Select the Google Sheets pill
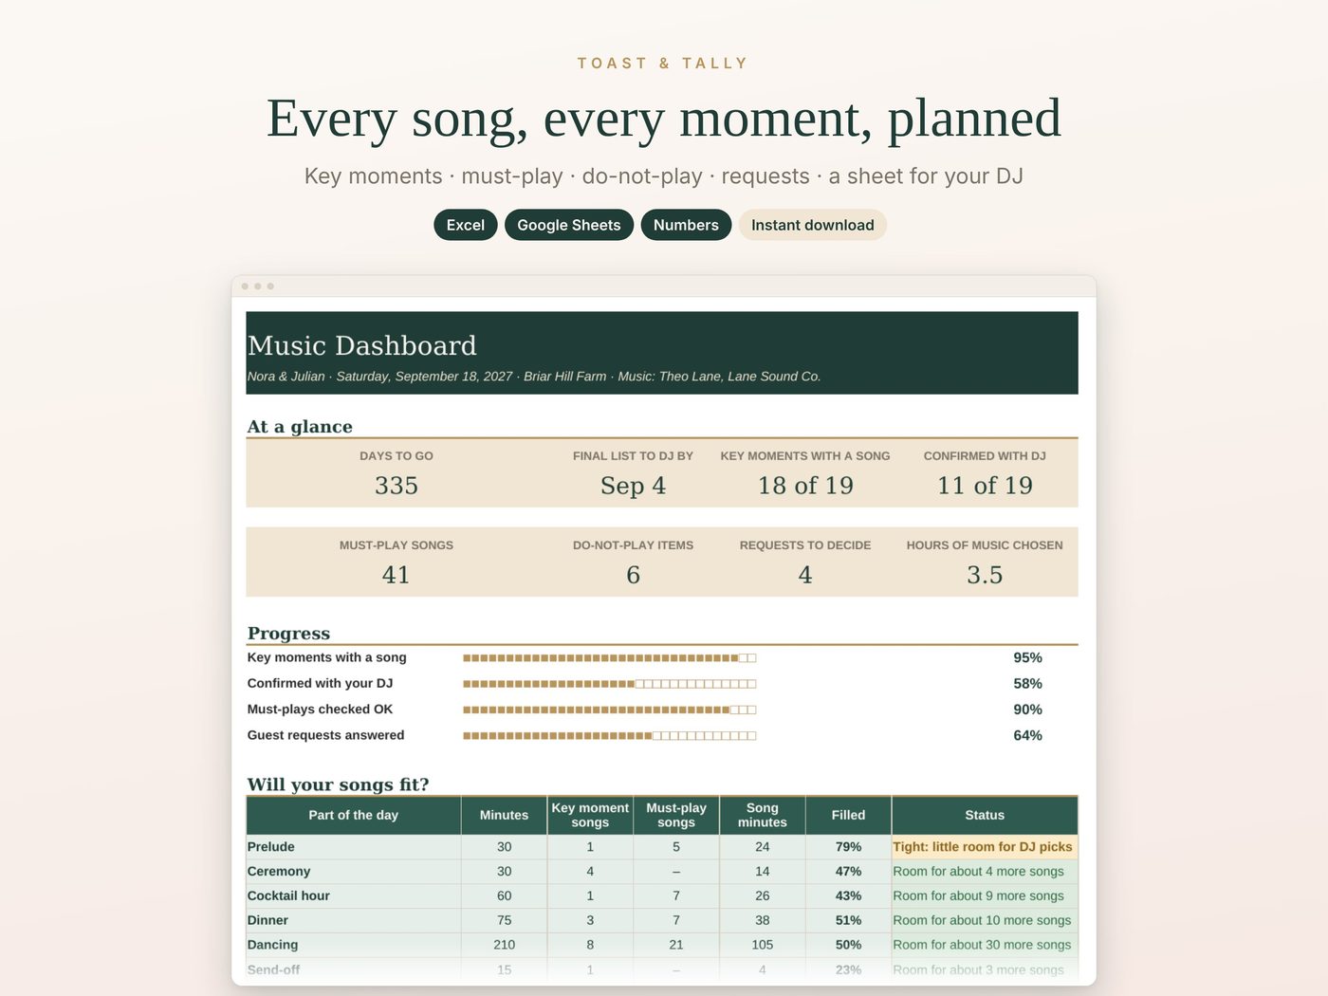This screenshot has height=996, width=1328. 569,225
